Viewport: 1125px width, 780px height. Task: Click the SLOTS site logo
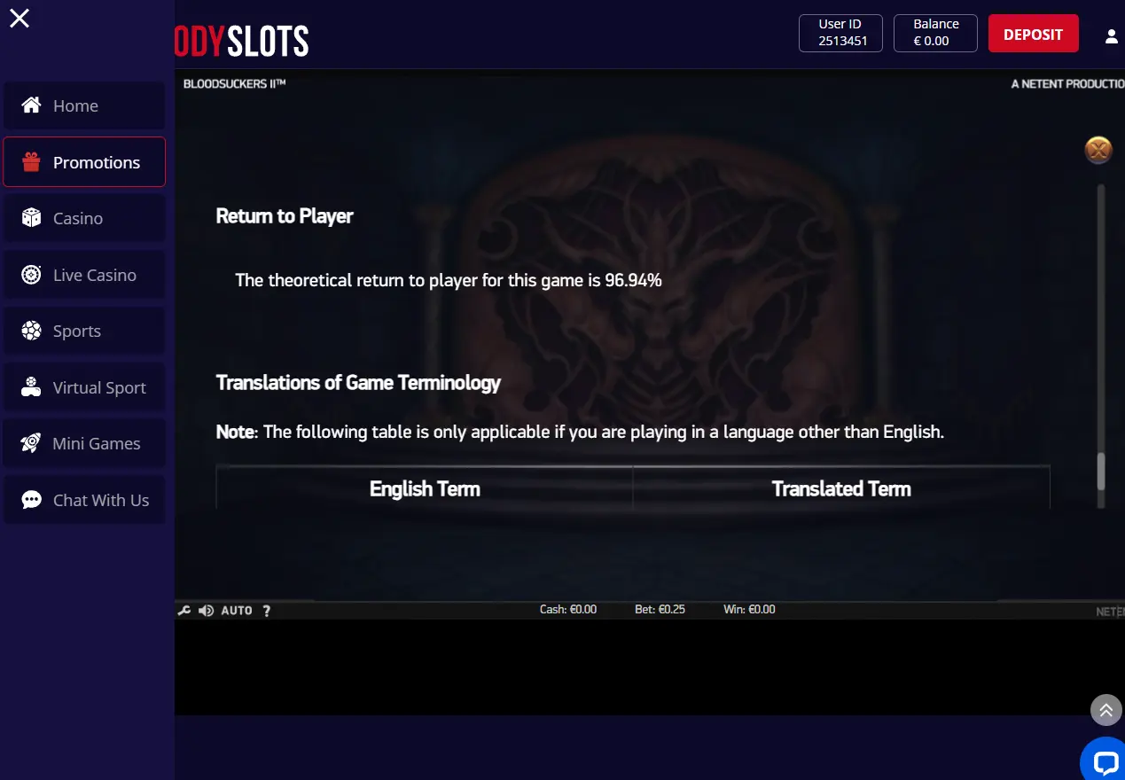click(x=242, y=41)
